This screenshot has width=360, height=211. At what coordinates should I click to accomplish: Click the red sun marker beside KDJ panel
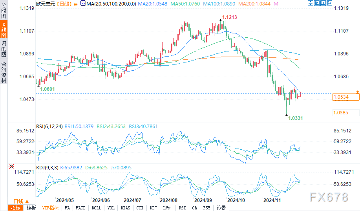coord(11,167)
